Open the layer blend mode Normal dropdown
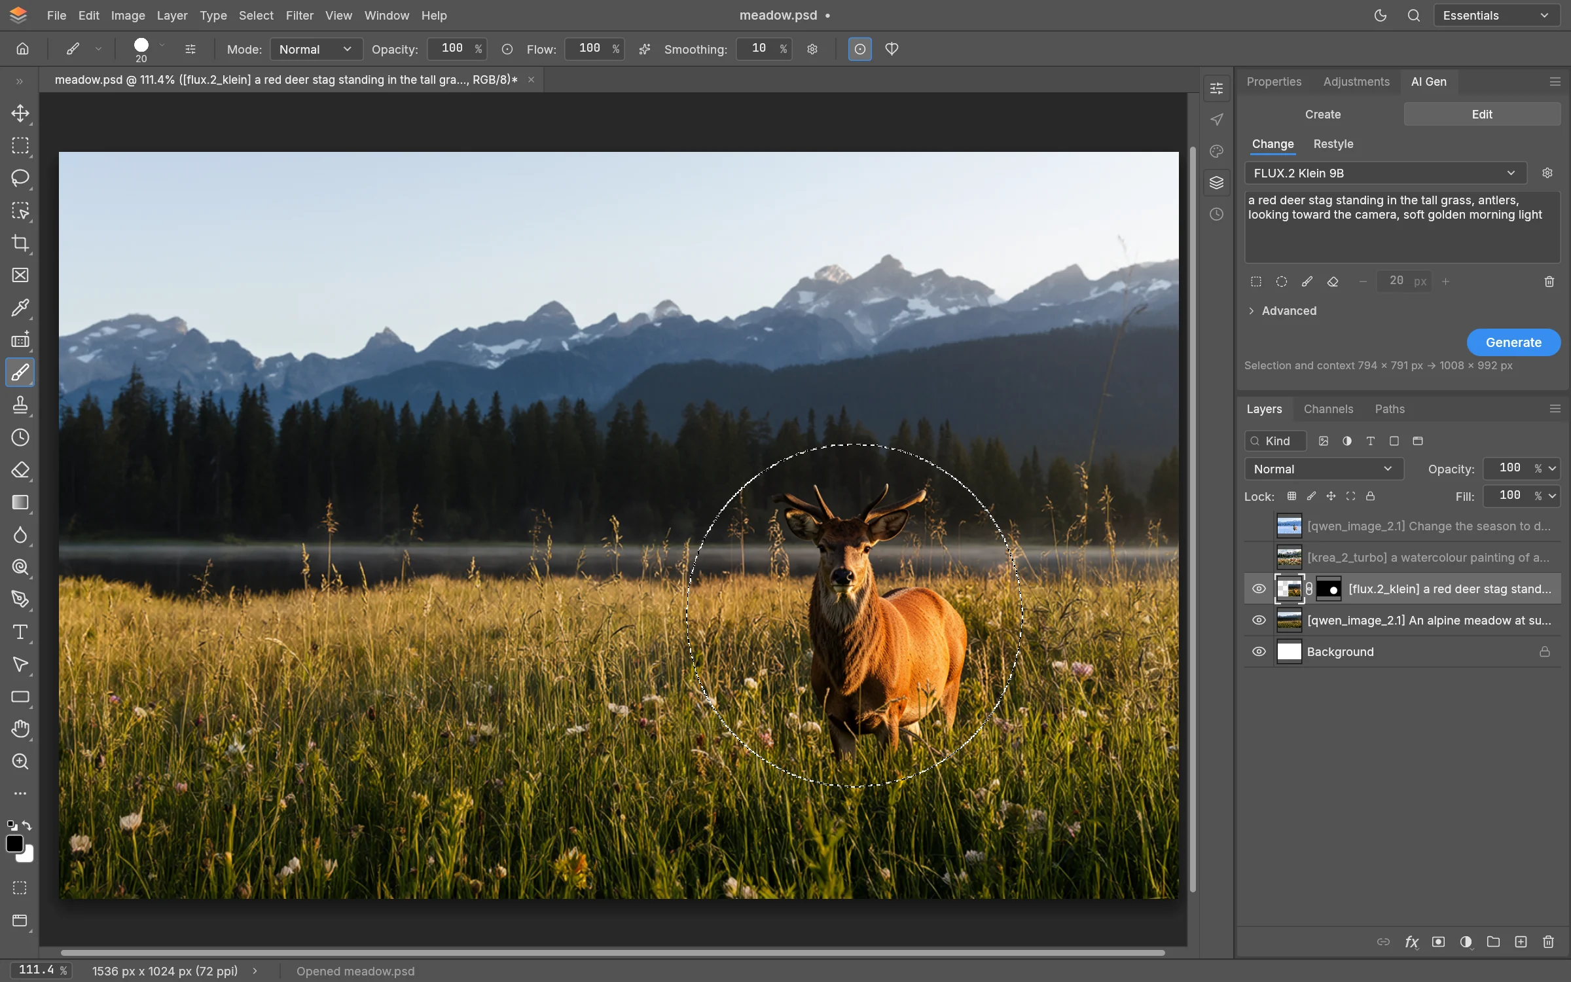The height and width of the screenshot is (982, 1571). [x=1324, y=469]
